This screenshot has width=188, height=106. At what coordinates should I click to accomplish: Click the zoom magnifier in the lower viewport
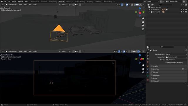pos(143,65)
